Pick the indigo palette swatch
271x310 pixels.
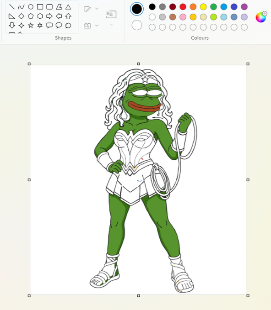click(234, 7)
